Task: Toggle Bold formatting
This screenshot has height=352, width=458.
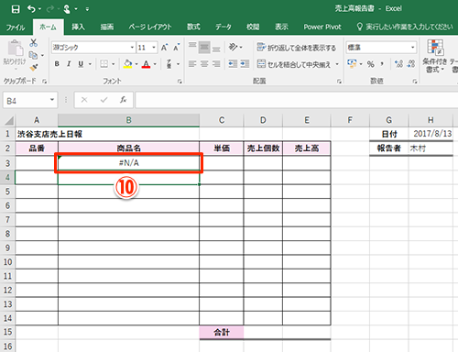Action: tap(57, 64)
